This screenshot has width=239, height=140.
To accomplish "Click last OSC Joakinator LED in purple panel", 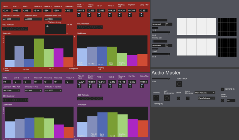I will (x=26, y=100).
